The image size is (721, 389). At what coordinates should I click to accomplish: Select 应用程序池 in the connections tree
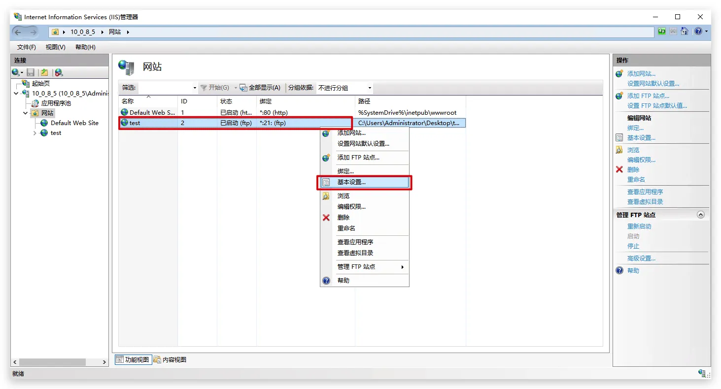[56, 103]
